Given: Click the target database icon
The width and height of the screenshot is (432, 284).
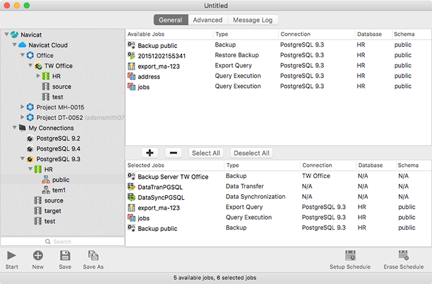Looking at the screenshot, I should click(38, 211).
